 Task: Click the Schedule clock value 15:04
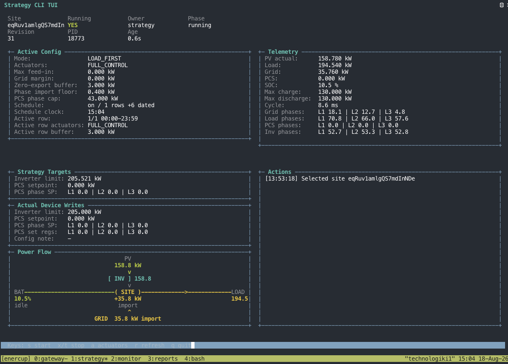tap(96, 112)
